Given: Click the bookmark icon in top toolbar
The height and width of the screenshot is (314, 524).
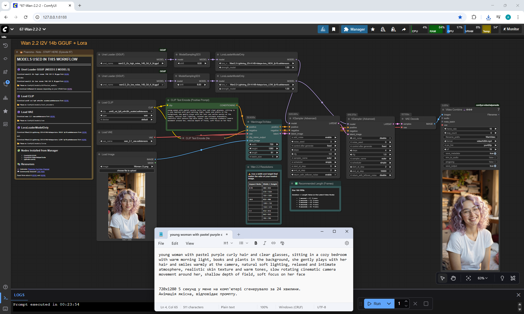Looking at the screenshot, I should [x=334, y=29].
